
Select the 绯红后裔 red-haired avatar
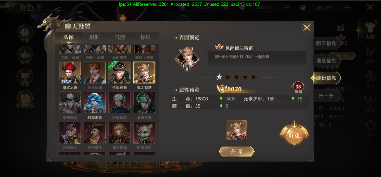pos(70,73)
